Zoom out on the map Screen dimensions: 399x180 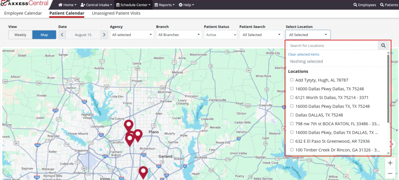coord(390,173)
